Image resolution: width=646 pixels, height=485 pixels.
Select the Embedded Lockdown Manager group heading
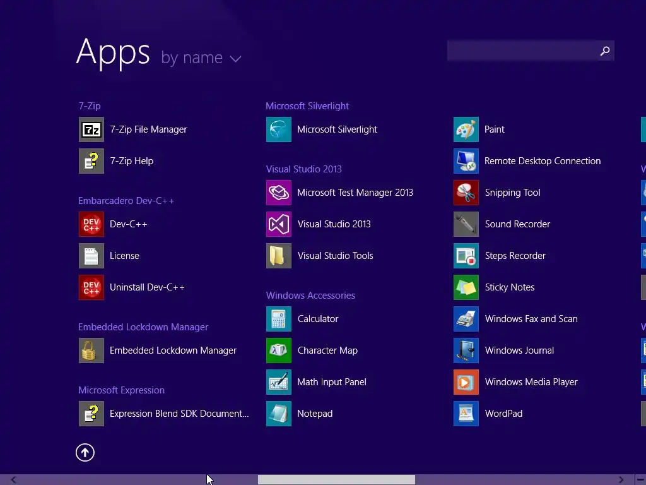coord(143,327)
